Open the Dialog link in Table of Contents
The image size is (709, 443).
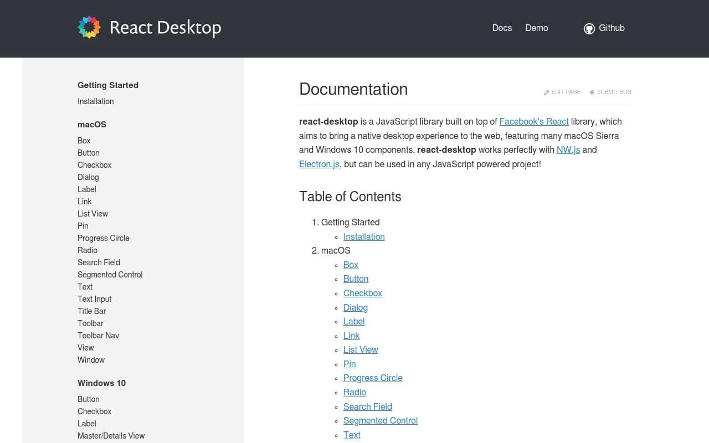[355, 307]
